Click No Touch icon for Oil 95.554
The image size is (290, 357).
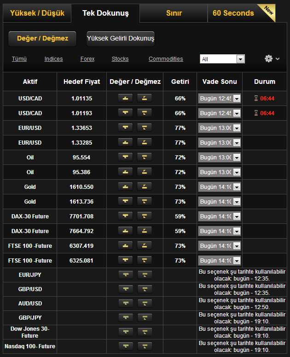click(x=144, y=157)
